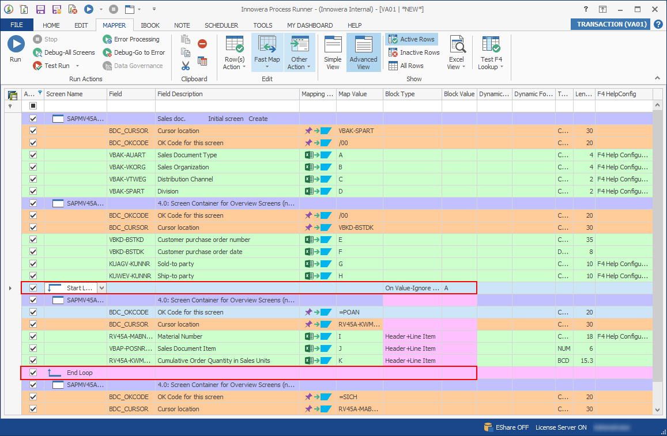Viewport: 667px width, 436px height.
Task: Open the Start Loop row dropdown arrow
Action: coord(102,288)
